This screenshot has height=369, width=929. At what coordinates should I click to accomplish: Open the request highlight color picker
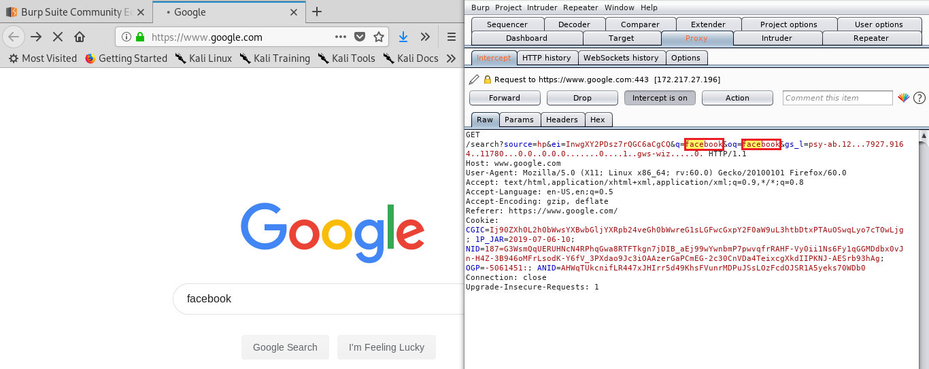click(x=903, y=98)
